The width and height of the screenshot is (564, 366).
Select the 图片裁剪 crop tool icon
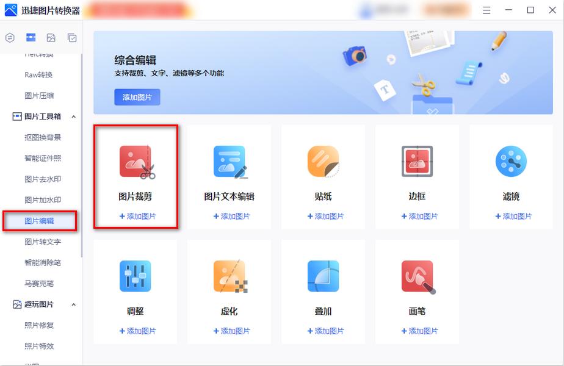point(136,161)
